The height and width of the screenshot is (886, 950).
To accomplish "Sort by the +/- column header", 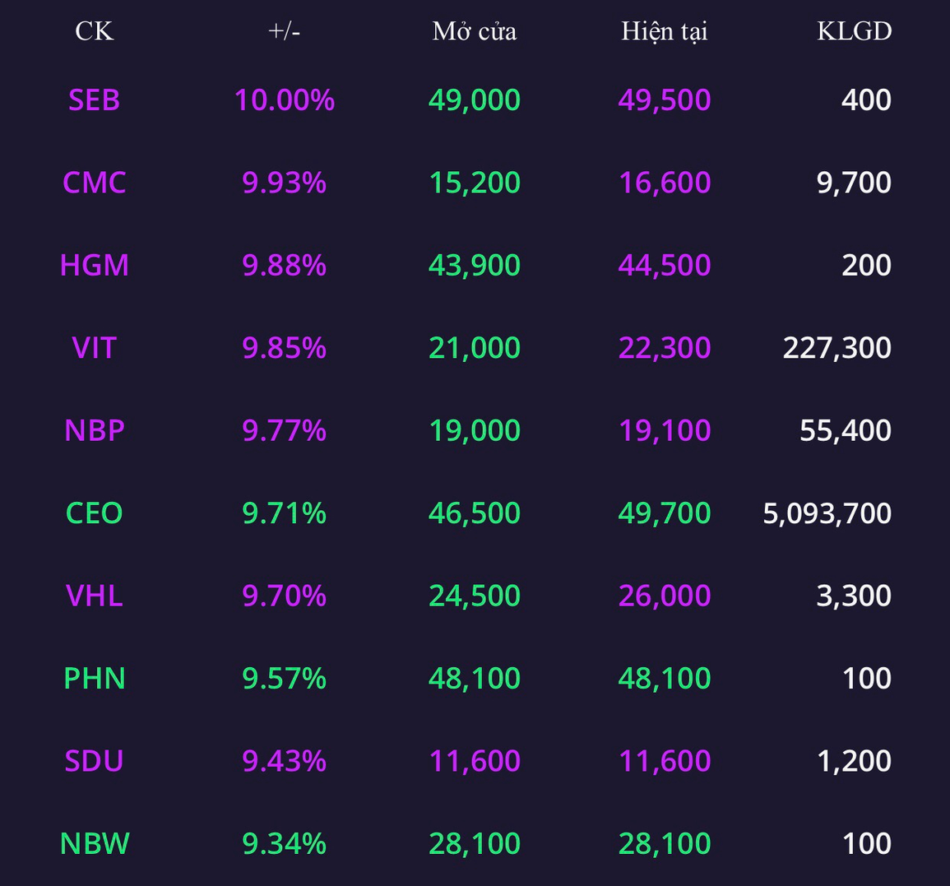I will tap(284, 31).
